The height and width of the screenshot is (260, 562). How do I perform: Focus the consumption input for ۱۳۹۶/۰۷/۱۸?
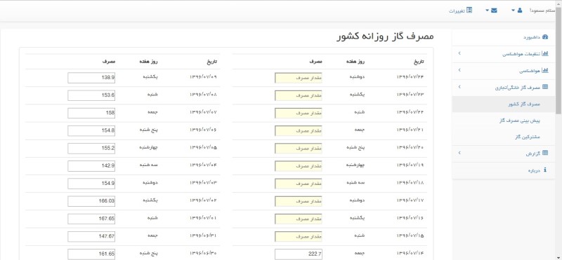[298, 184]
